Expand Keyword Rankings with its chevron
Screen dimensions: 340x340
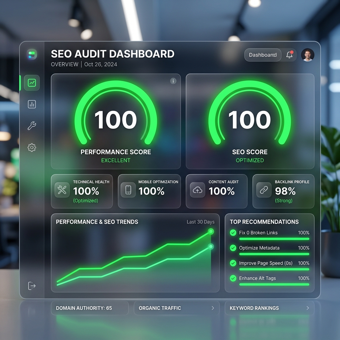(307, 308)
